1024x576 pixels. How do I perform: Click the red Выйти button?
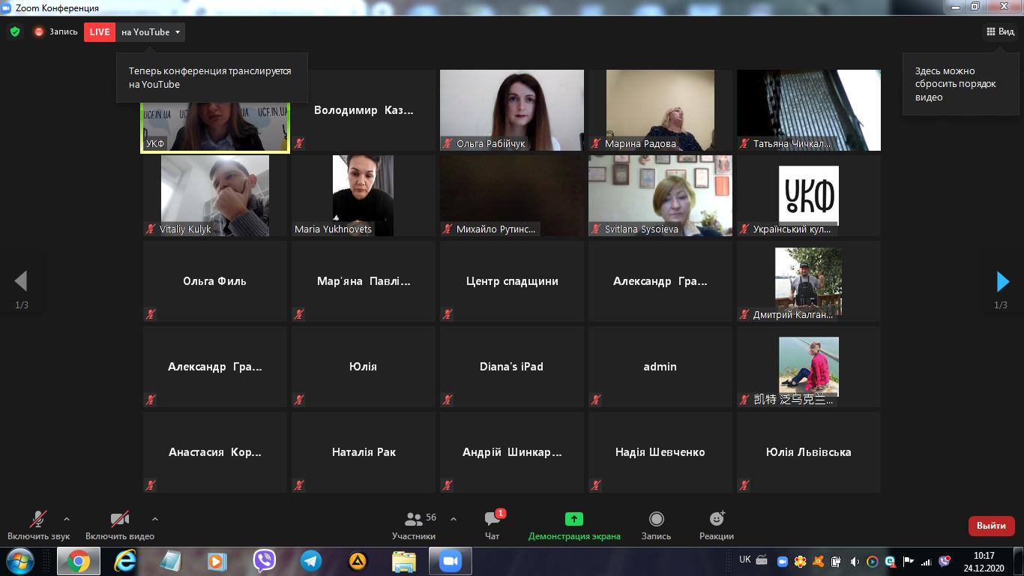[x=991, y=526]
